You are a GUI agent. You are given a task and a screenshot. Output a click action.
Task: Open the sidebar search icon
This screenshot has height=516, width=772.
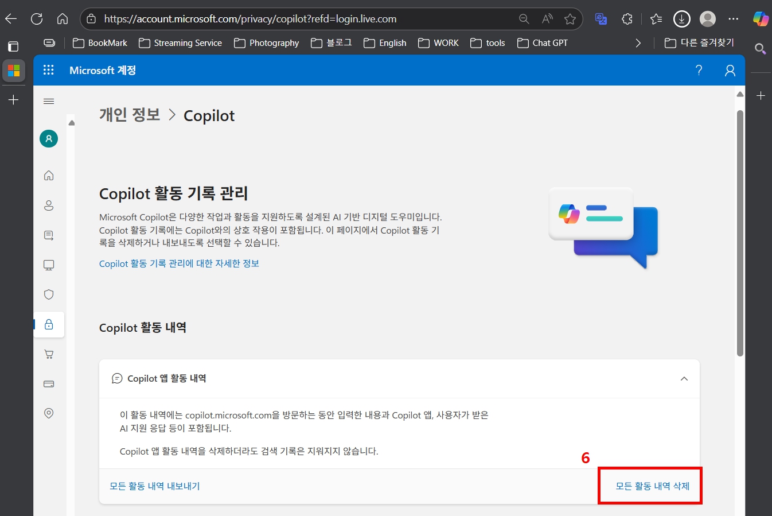tap(761, 49)
